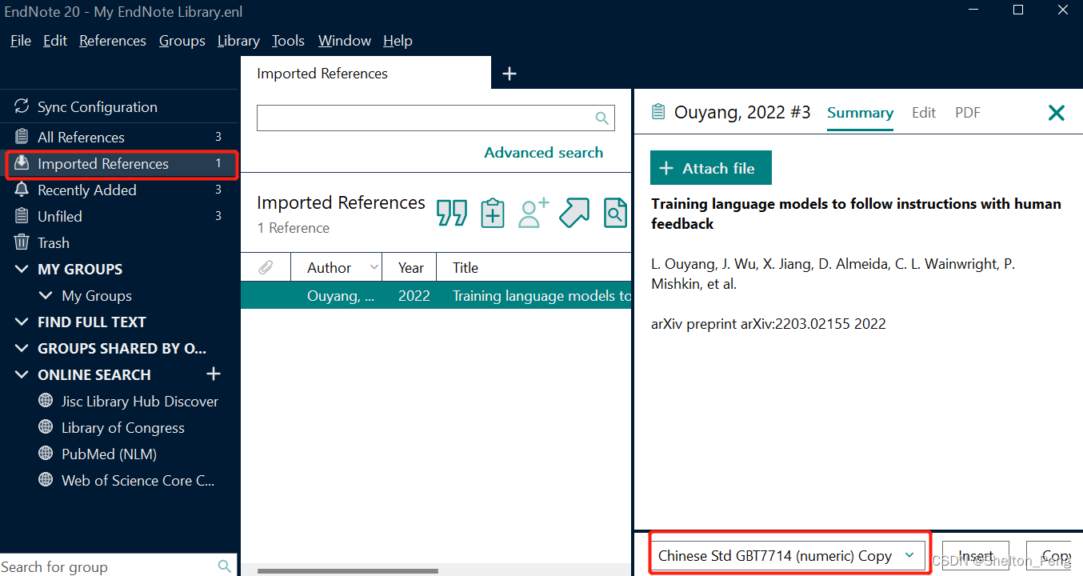
Task: Click the Library of Congress globe icon
Action: (x=46, y=427)
